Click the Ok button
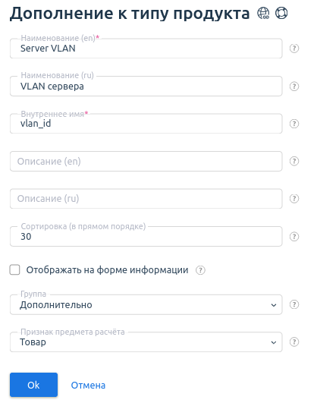The image size is (317, 403). pyautogui.click(x=33, y=385)
